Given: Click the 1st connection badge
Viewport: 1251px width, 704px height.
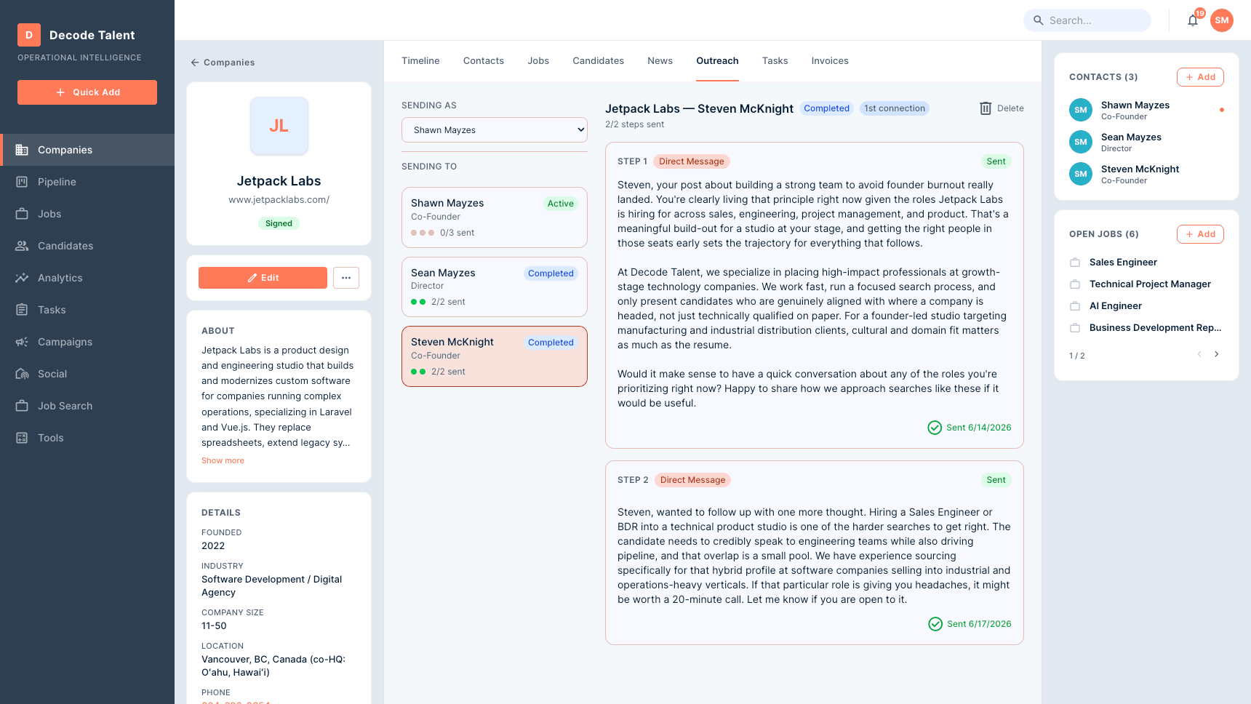Looking at the screenshot, I should click(x=895, y=108).
